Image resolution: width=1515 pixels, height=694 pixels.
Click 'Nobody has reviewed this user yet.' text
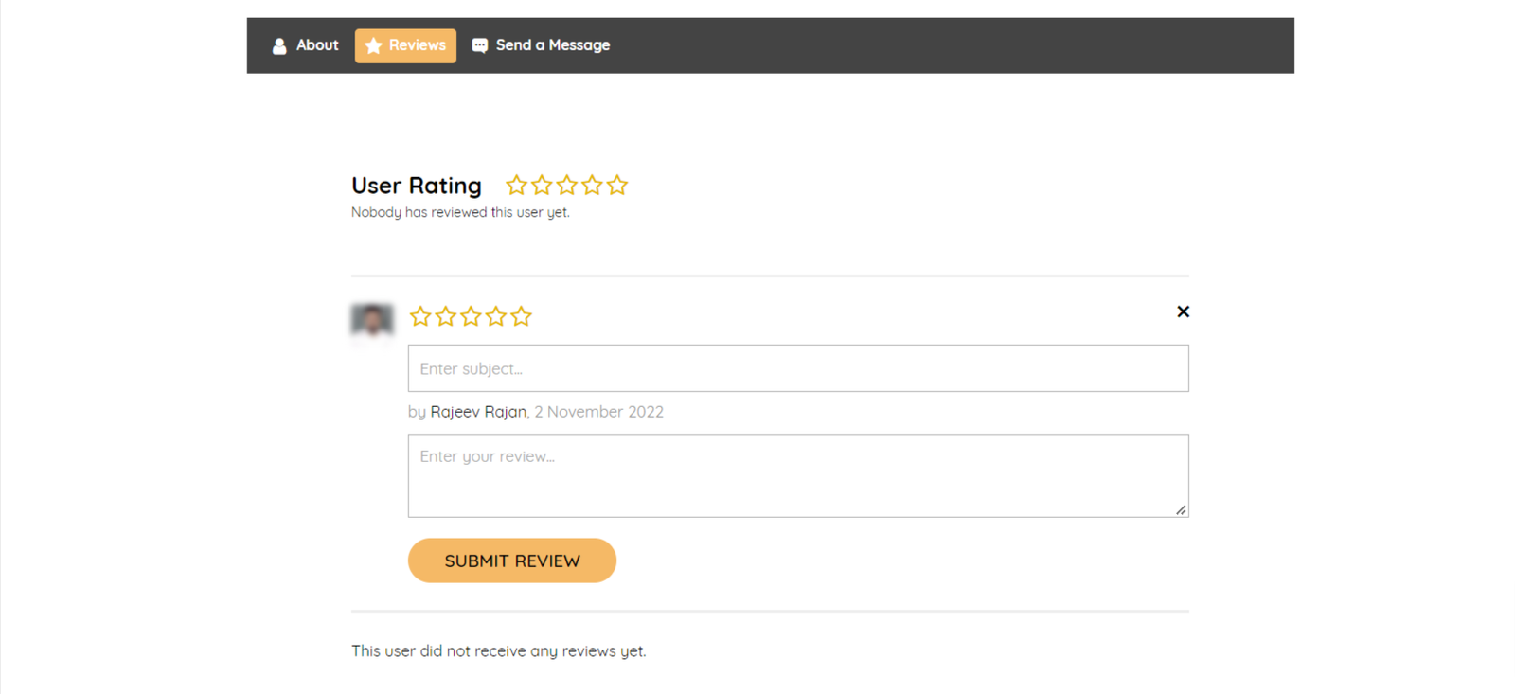tap(460, 212)
